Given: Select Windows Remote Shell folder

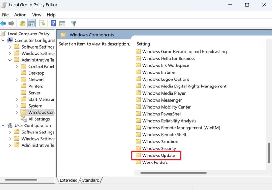Looking at the screenshot, I should tap(164, 135).
